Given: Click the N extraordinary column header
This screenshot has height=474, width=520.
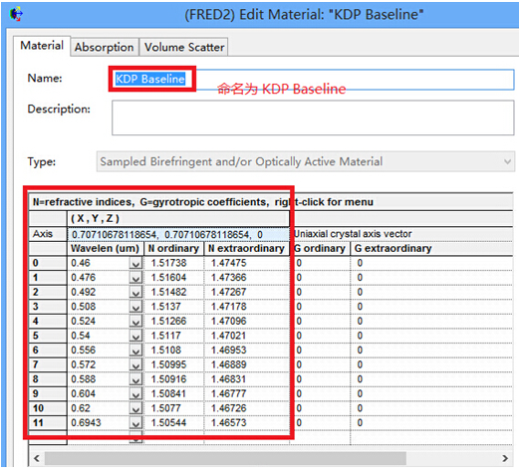Looking at the screenshot, I should click(x=247, y=249).
